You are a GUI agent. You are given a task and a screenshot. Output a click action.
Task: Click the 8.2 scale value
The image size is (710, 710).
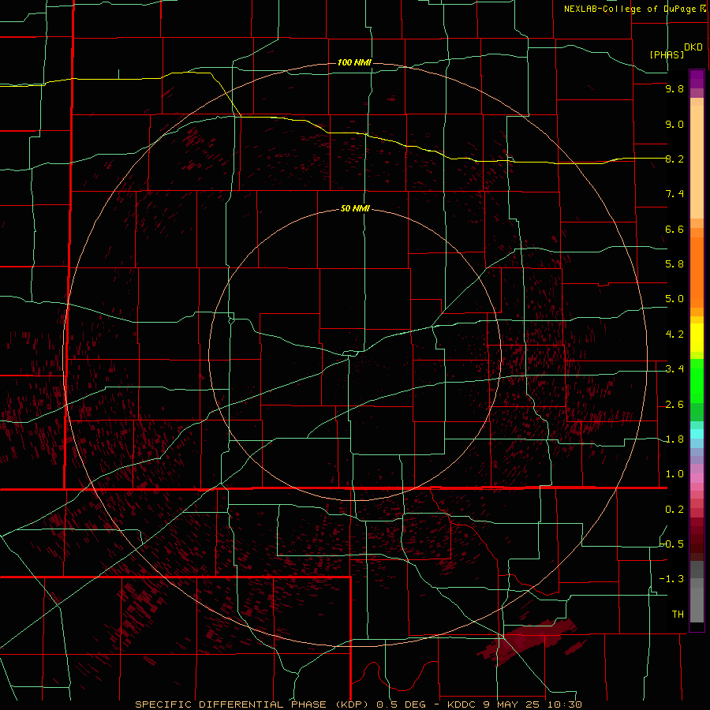tap(674, 159)
